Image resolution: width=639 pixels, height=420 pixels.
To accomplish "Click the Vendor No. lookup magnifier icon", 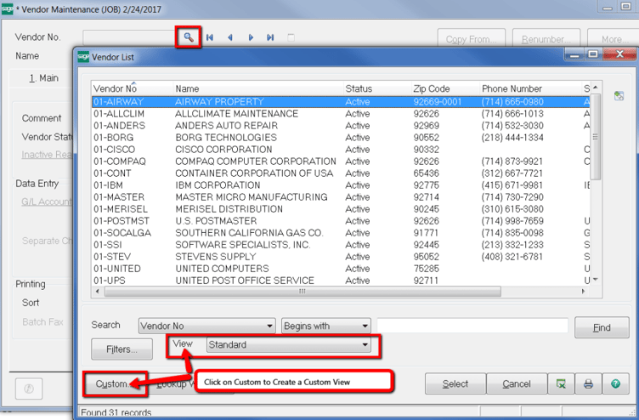I will point(189,37).
